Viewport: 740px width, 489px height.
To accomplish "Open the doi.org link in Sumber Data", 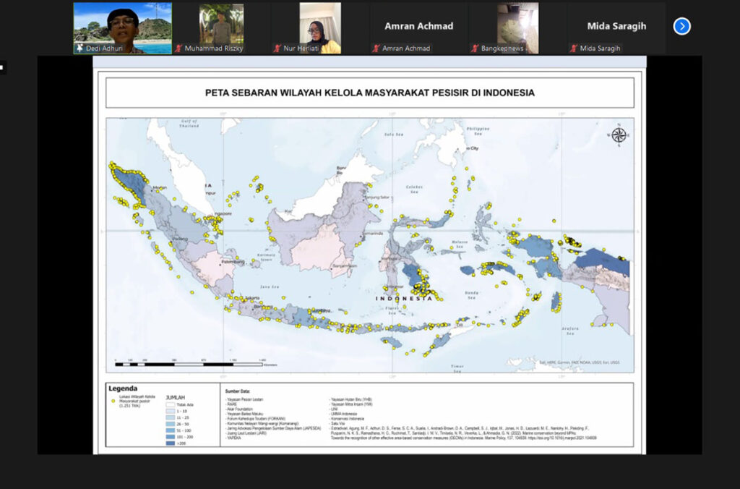I will click(x=562, y=438).
